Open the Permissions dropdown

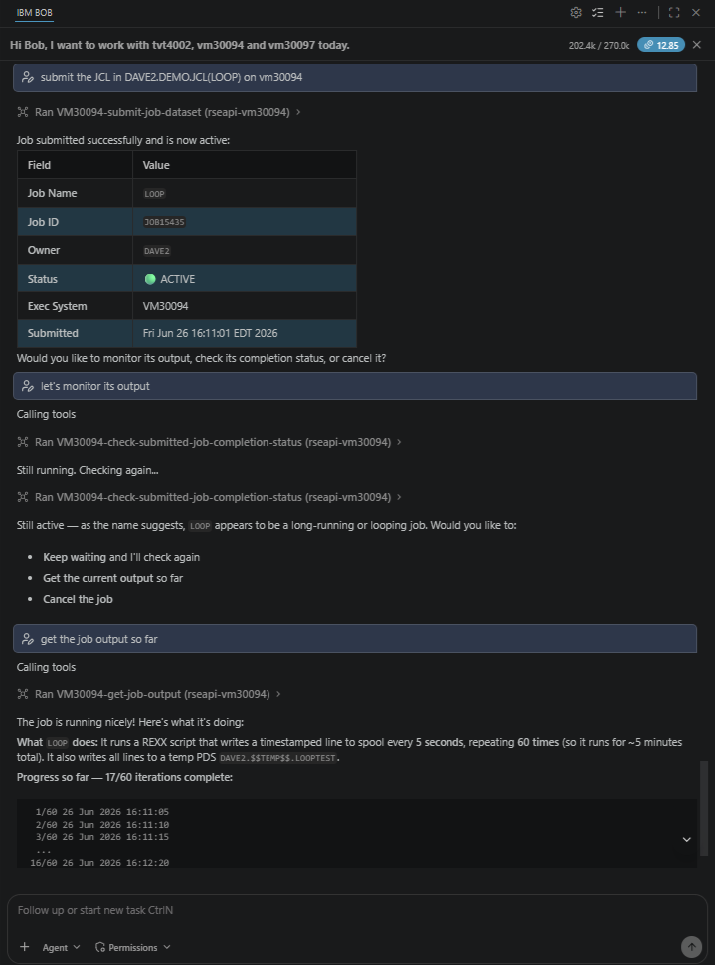point(133,948)
